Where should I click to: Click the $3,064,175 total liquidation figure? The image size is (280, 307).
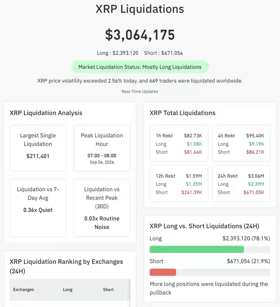[140, 35]
